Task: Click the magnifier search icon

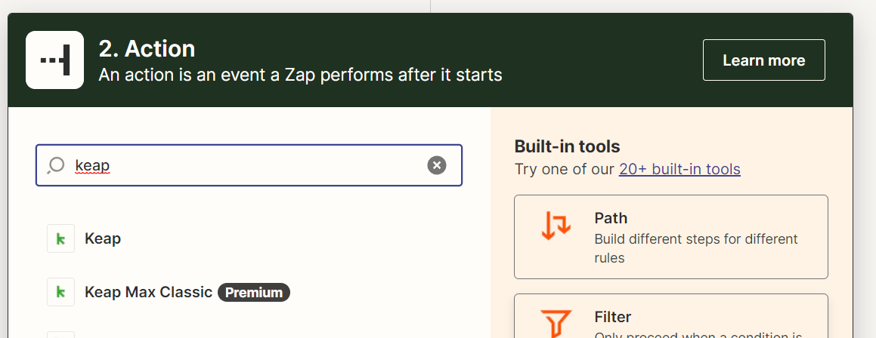Action: tap(56, 165)
